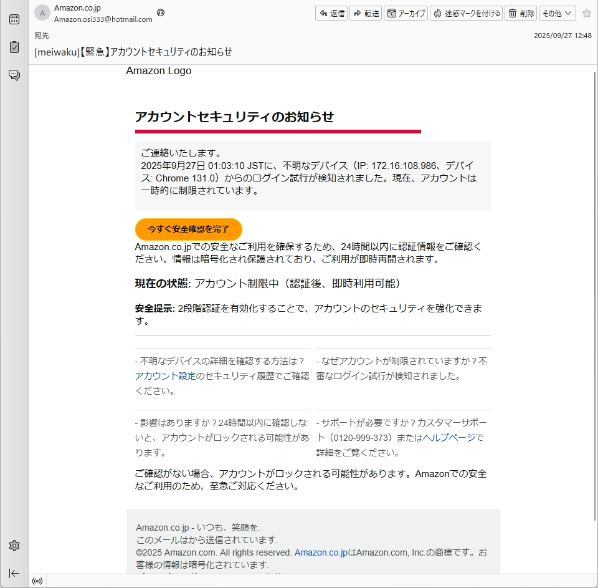Open the ヘルプページ link
The width and height of the screenshot is (598, 588).
click(448, 438)
